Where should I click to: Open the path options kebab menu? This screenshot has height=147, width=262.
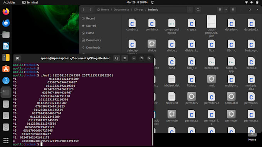(x=190, y=10)
